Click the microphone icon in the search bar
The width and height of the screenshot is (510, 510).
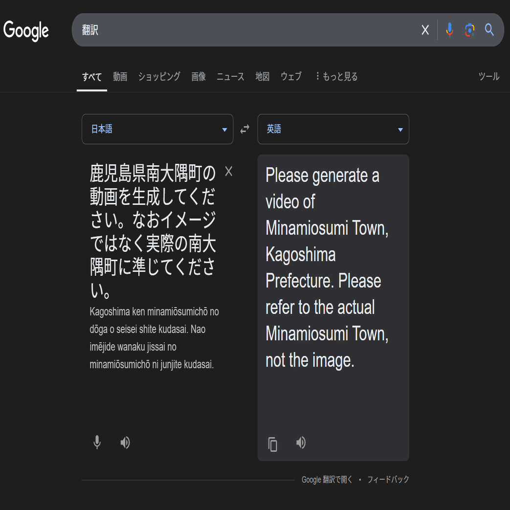point(449,30)
